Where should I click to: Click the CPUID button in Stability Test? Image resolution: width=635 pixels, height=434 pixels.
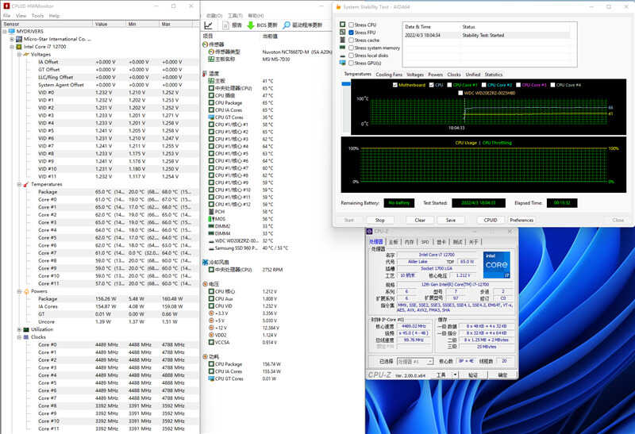click(x=491, y=221)
